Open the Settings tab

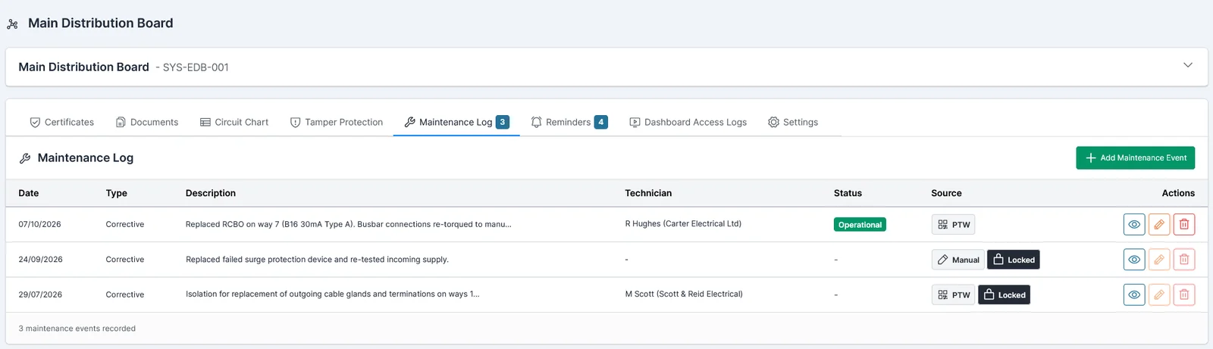[x=793, y=122]
